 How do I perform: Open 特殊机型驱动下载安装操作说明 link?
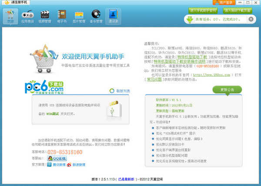[x=179, y=62]
